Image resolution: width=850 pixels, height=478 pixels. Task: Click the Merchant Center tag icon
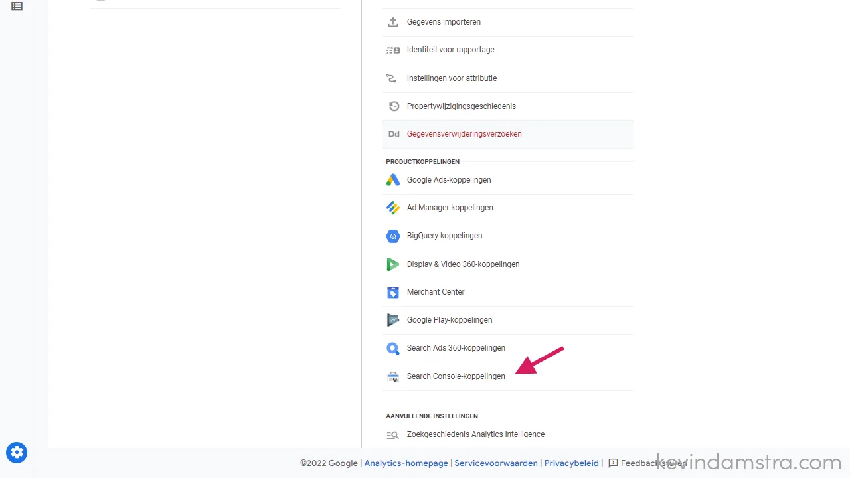tap(393, 292)
